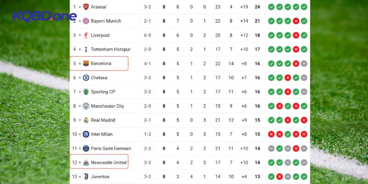The height and width of the screenshot is (184, 368).
Task: Click the Bayern Munich club crest
Action: (86, 21)
